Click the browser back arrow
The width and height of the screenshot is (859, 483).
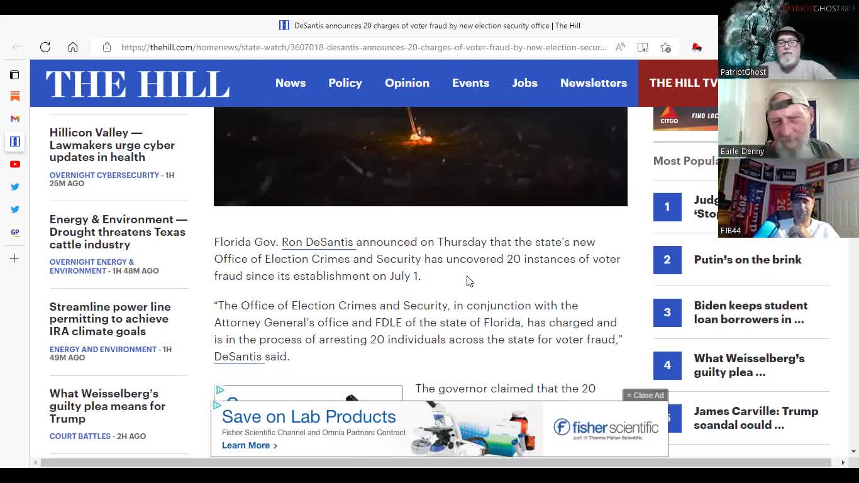click(18, 47)
